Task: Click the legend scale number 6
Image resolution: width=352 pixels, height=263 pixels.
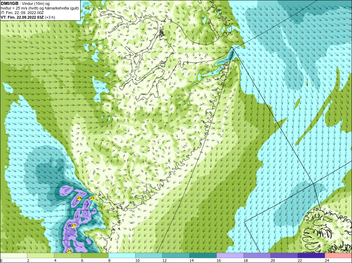Action: 82,261
